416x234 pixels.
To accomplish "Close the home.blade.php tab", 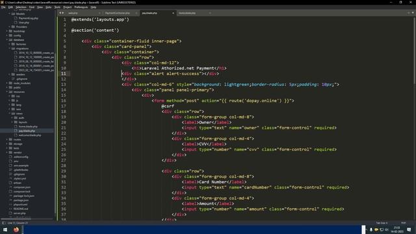I will click(x=210, y=13).
